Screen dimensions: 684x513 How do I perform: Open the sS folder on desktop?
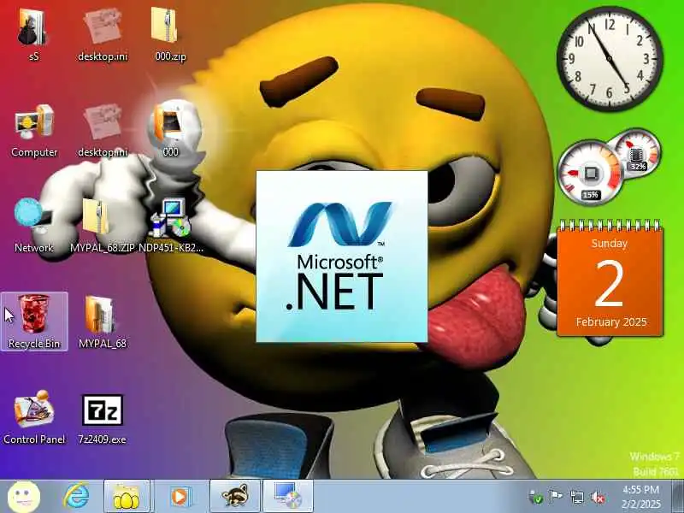pos(33,34)
